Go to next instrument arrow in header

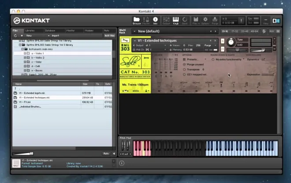pos(215,41)
